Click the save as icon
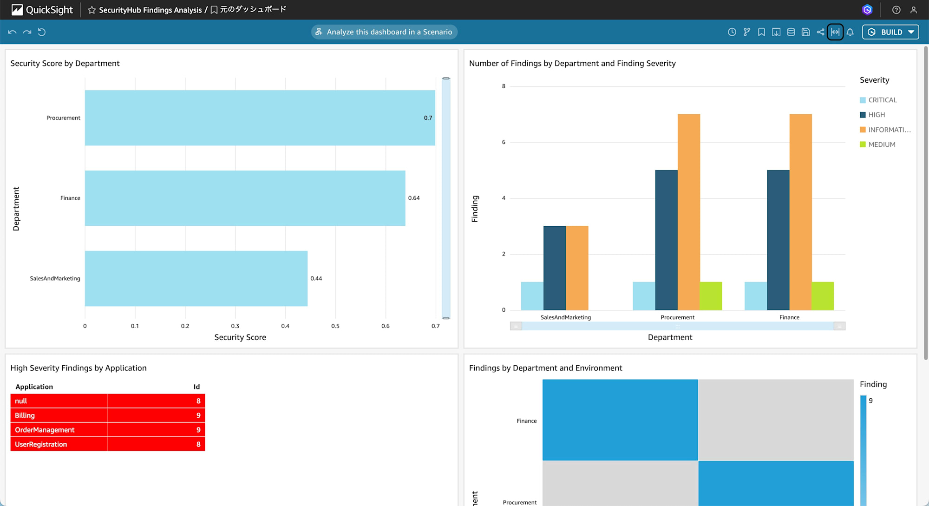The image size is (929, 506). click(806, 32)
